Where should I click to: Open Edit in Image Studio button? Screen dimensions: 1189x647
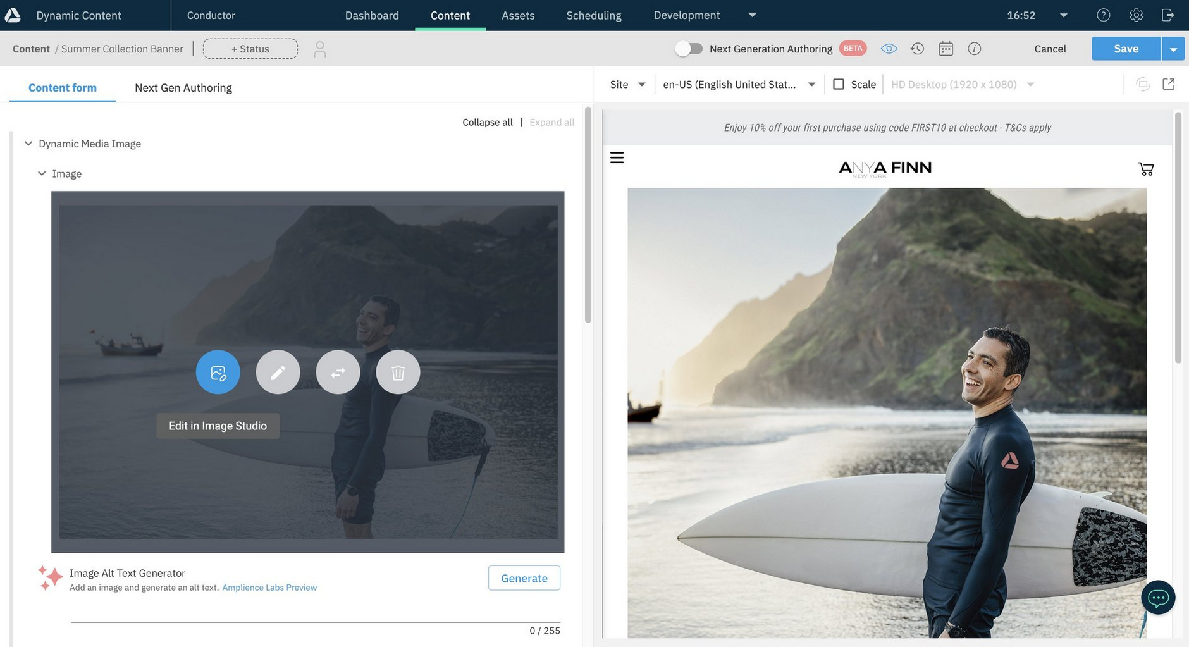point(218,372)
